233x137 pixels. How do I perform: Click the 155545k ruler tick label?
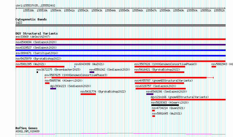coord(124,10)
